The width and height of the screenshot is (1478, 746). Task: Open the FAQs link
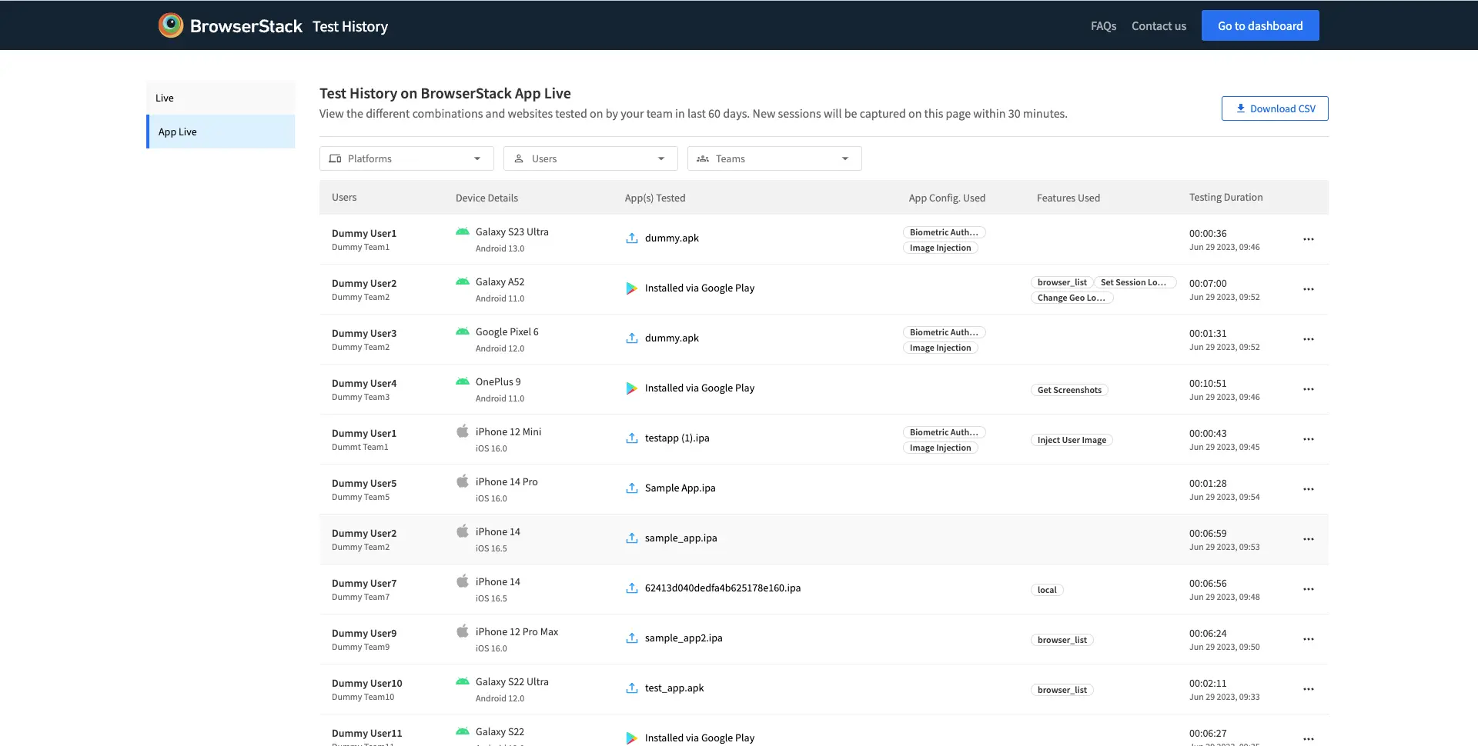point(1103,26)
